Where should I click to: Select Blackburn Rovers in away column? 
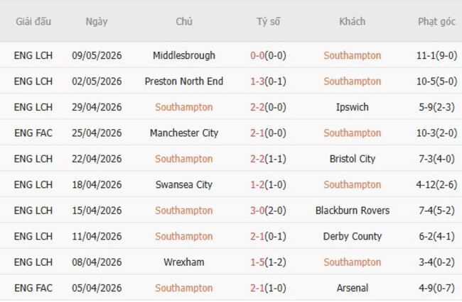pyautogui.click(x=352, y=211)
